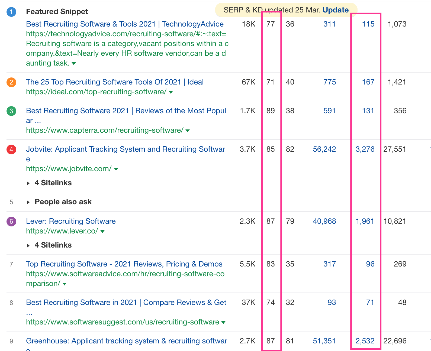Click the 56,242 link in the Jobvite row
Viewport: 431px width, 351px height.
click(x=324, y=149)
